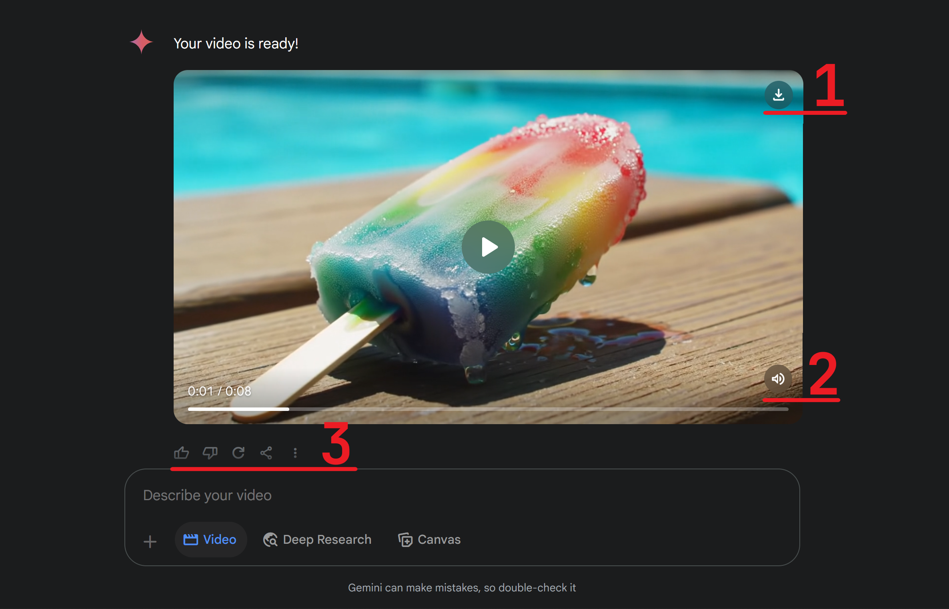The width and height of the screenshot is (949, 609).
Task: Regenerate the video response
Action: [x=238, y=453]
